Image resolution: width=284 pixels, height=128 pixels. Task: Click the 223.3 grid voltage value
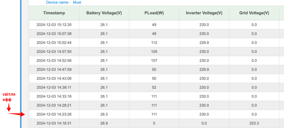click(x=254, y=123)
